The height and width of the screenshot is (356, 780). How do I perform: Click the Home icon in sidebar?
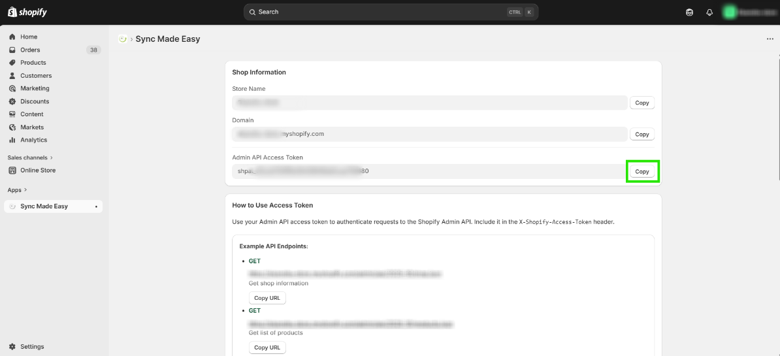click(12, 37)
